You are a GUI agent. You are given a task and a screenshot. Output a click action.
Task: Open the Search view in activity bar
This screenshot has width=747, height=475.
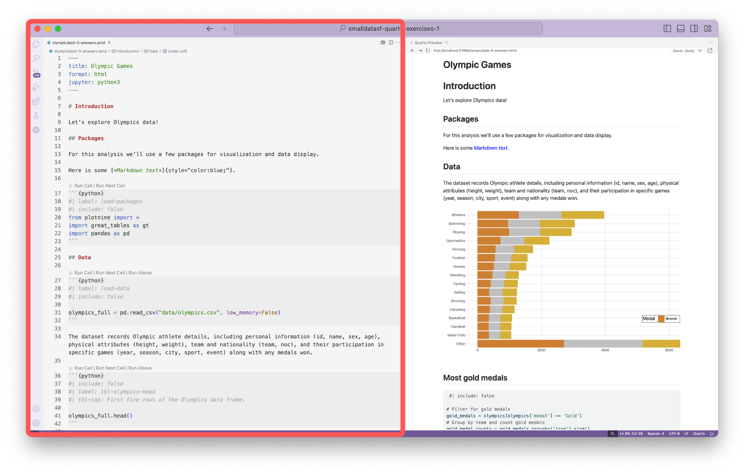[x=36, y=58]
